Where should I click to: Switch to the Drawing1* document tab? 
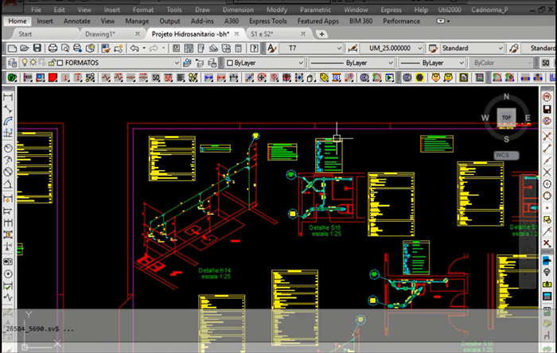[100, 34]
